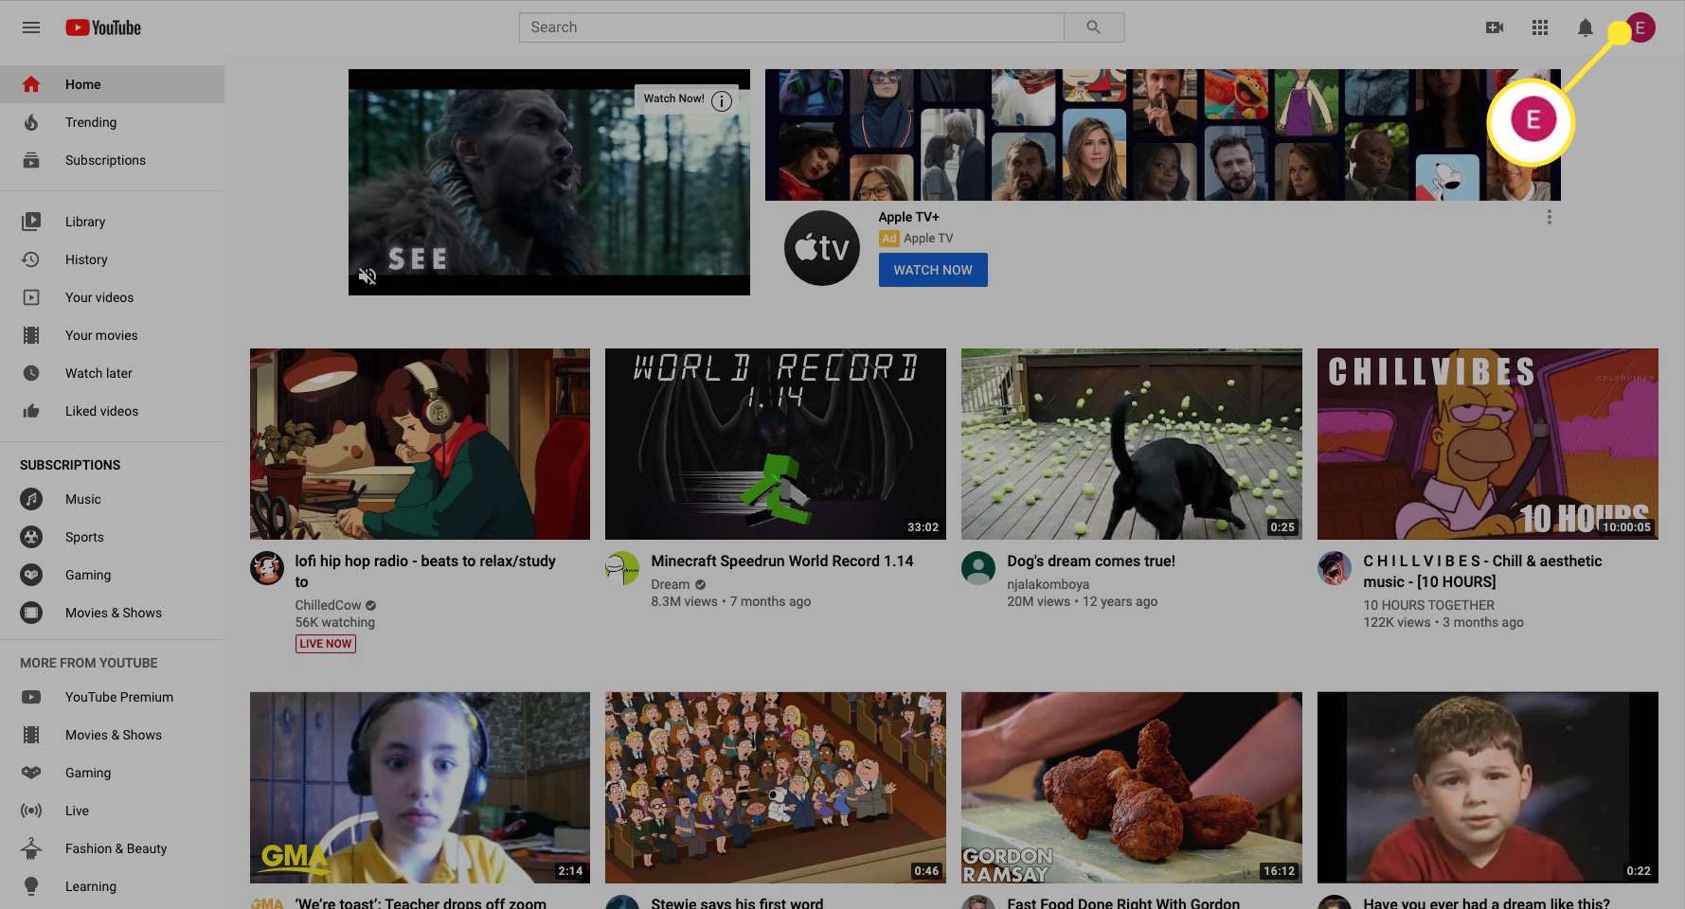Open the Family Guy courtroom thumbnail

[776, 788]
